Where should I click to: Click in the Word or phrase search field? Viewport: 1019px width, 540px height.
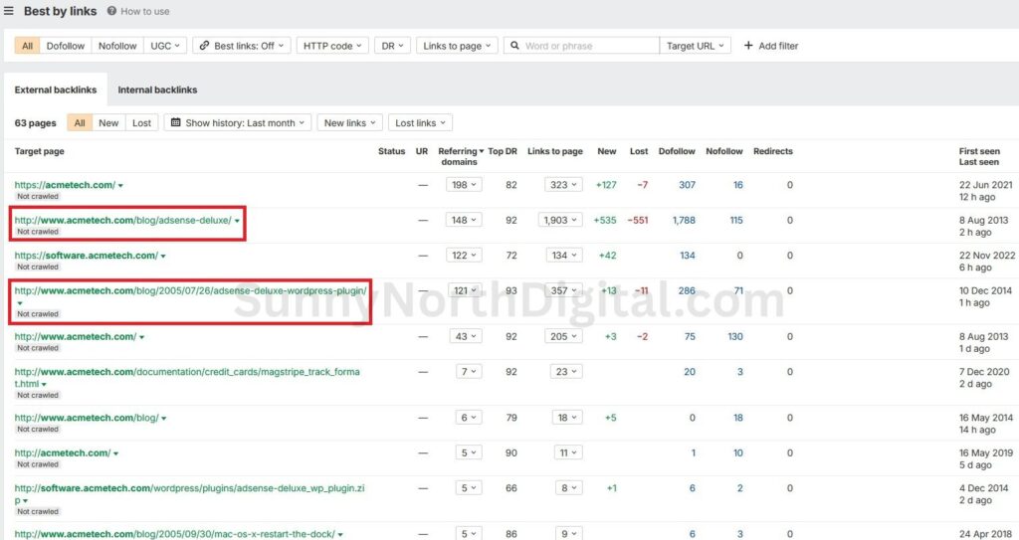[x=581, y=46]
